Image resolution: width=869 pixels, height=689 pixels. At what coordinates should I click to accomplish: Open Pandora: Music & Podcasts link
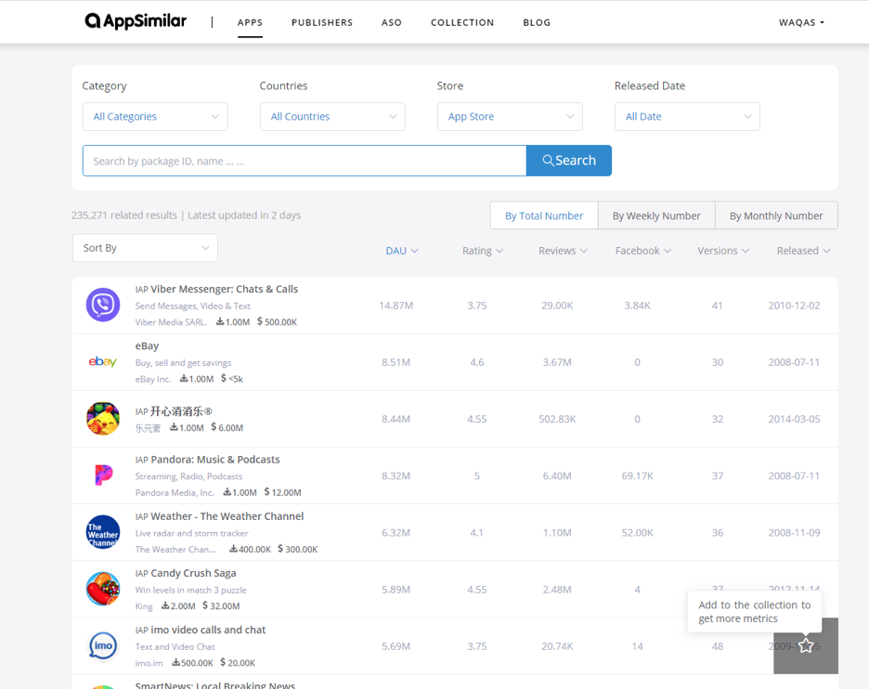(215, 460)
